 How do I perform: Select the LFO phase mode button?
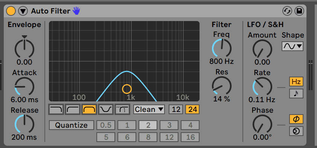point(296,119)
